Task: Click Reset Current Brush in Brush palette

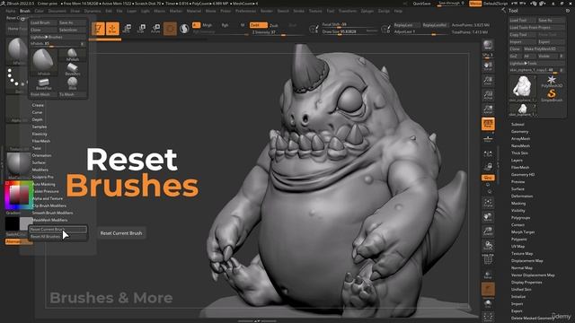Action: pos(57,230)
